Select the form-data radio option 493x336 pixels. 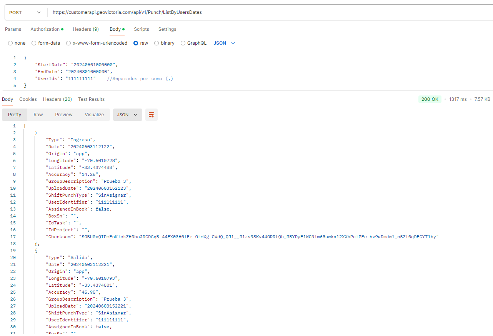click(34, 43)
